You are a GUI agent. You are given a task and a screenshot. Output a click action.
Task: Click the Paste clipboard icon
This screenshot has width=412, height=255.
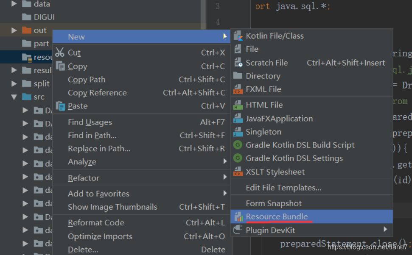60,106
